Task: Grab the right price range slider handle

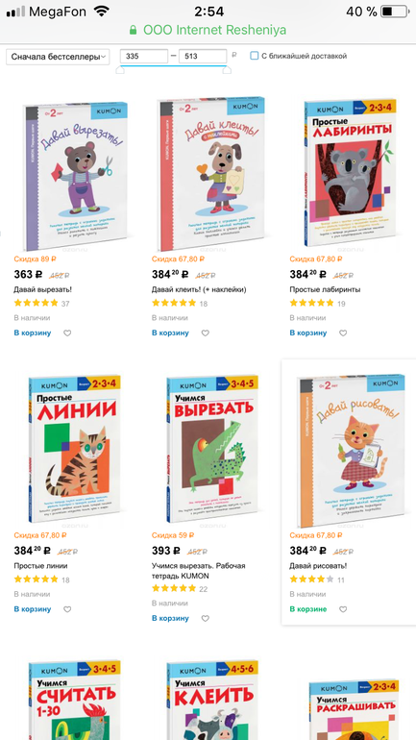Action: click(x=227, y=69)
